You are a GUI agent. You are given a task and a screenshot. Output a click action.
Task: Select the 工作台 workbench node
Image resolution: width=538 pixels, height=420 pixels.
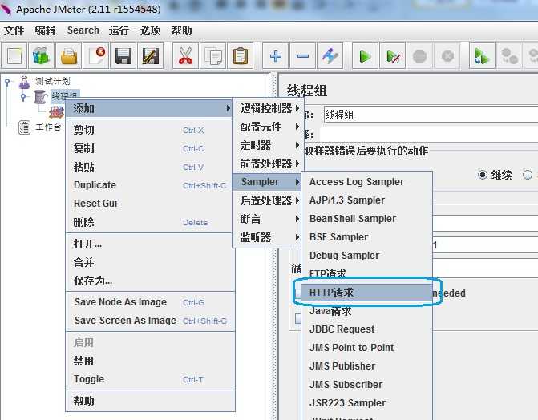(40, 127)
